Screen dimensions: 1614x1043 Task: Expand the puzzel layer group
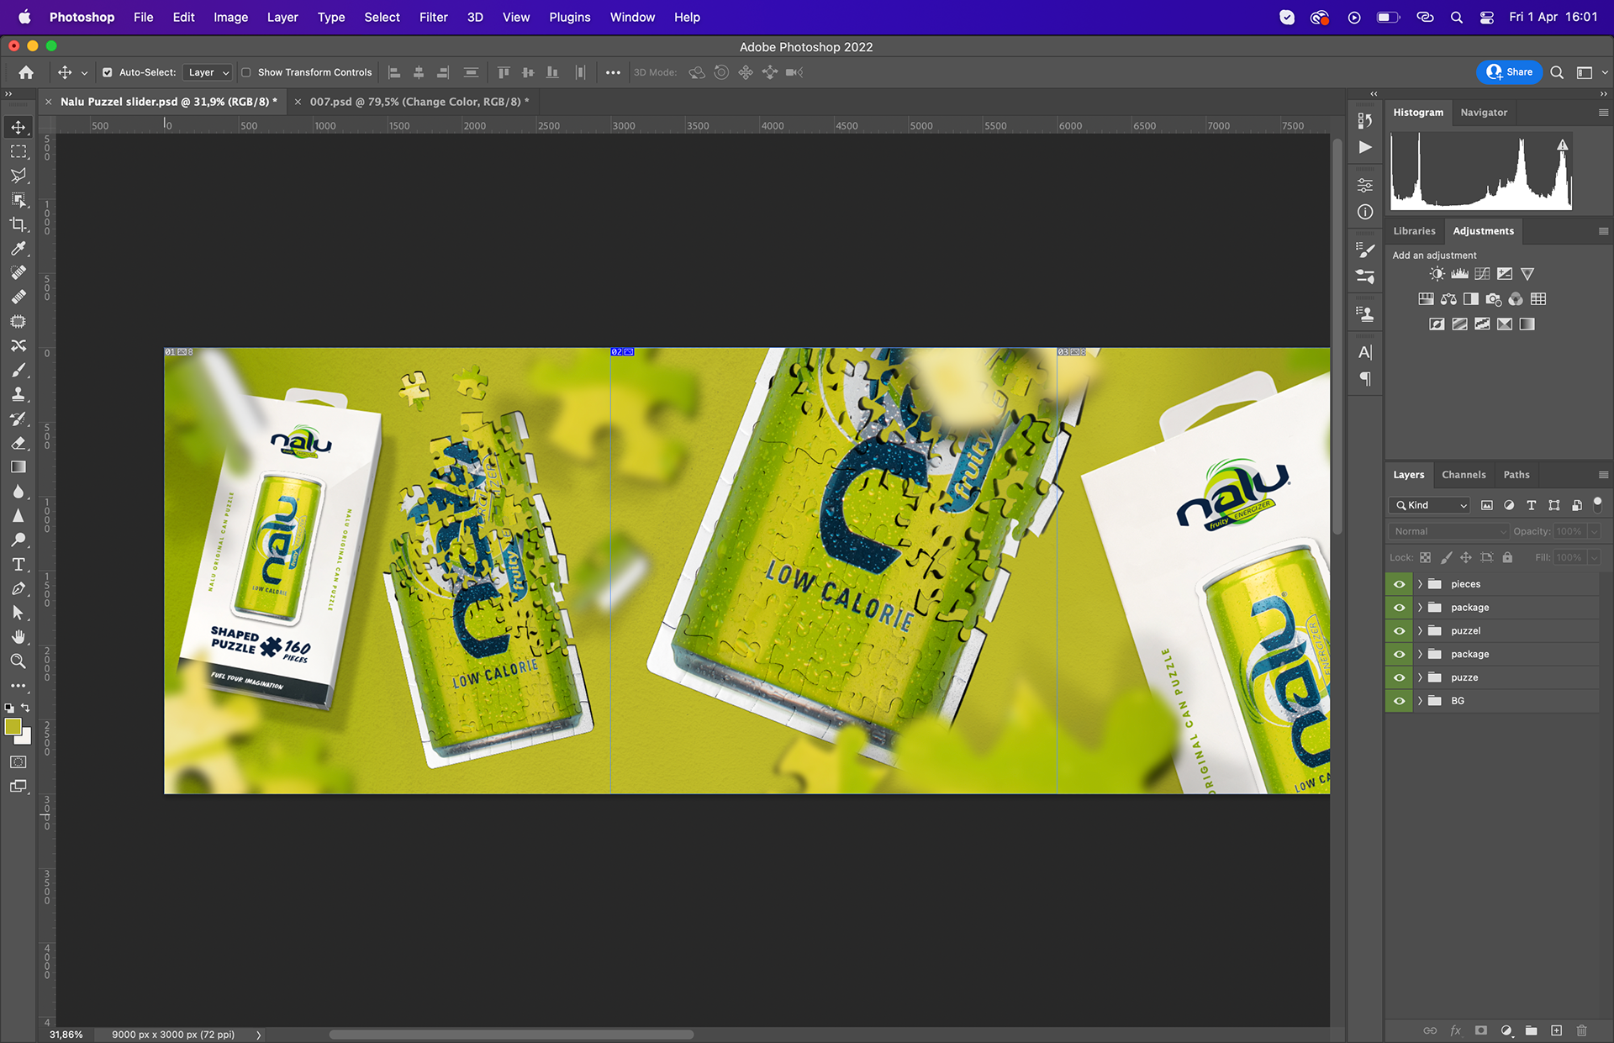click(x=1420, y=631)
